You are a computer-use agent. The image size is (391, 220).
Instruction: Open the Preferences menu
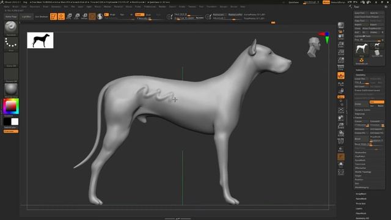pos(150,7)
